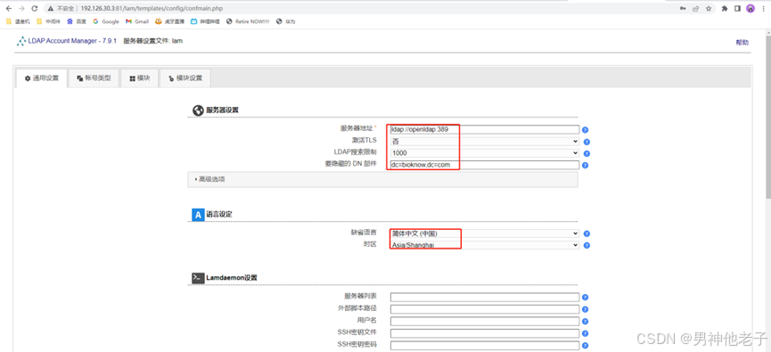771x352 pixels.
Task: Click the SSH密钥文件 input field
Action: 485,333
